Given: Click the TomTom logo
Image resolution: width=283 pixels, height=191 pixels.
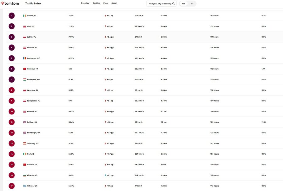Looking at the screenshot, I should coord(10,3).
